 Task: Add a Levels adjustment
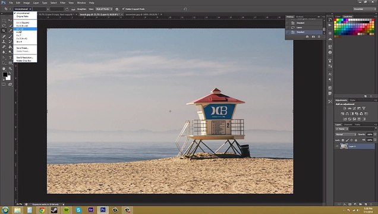pyautogui.click(x=349, y=108)
